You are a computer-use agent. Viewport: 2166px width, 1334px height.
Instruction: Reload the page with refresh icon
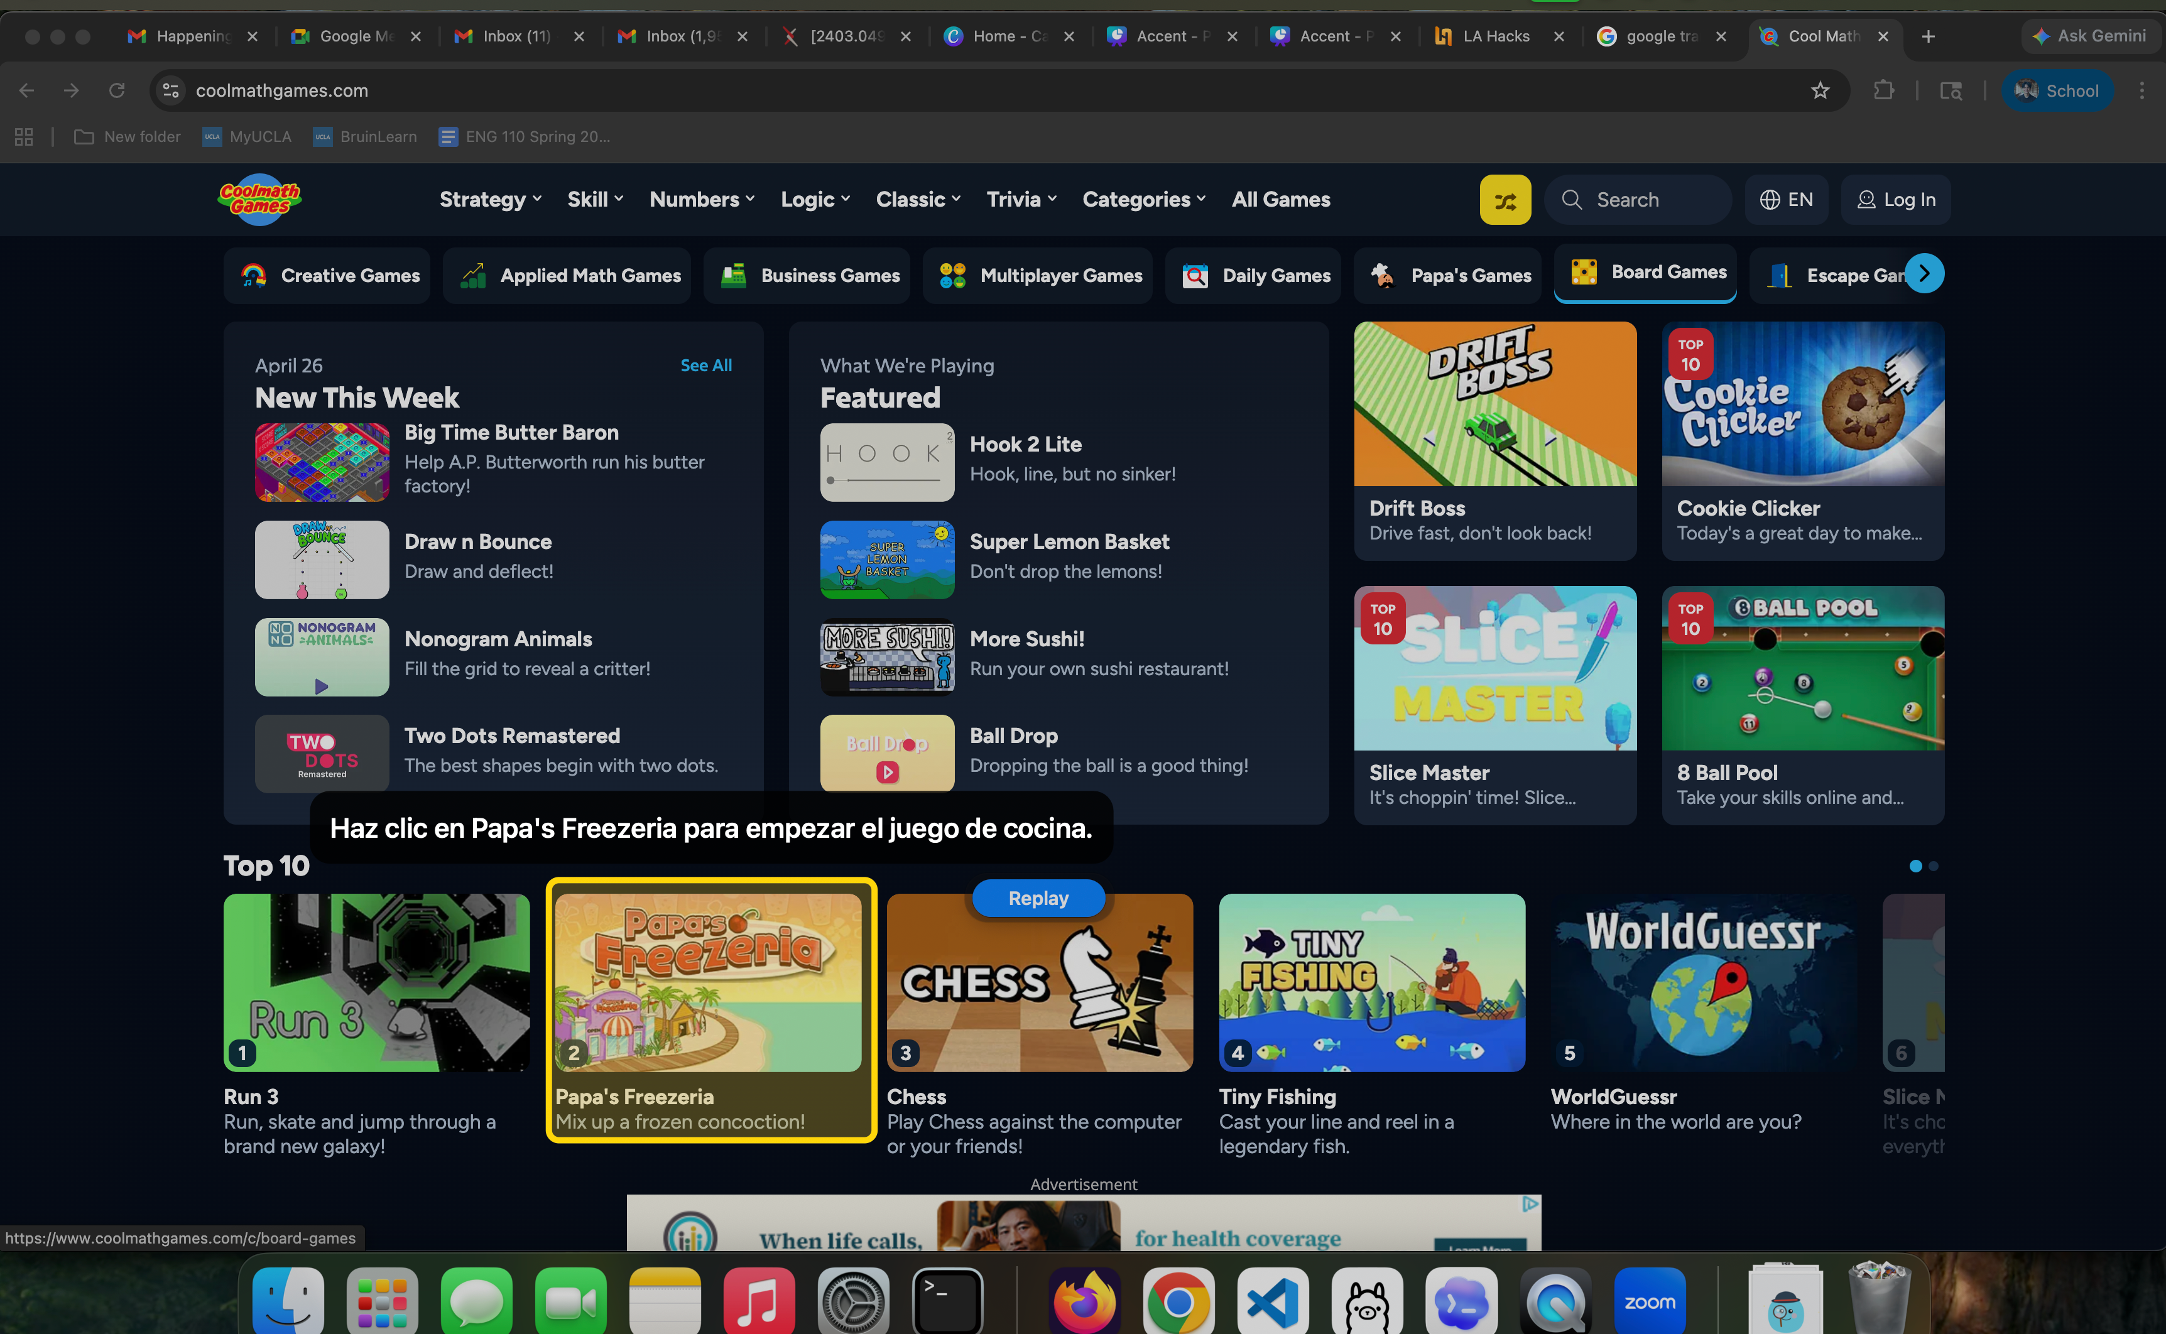(116, 91)
